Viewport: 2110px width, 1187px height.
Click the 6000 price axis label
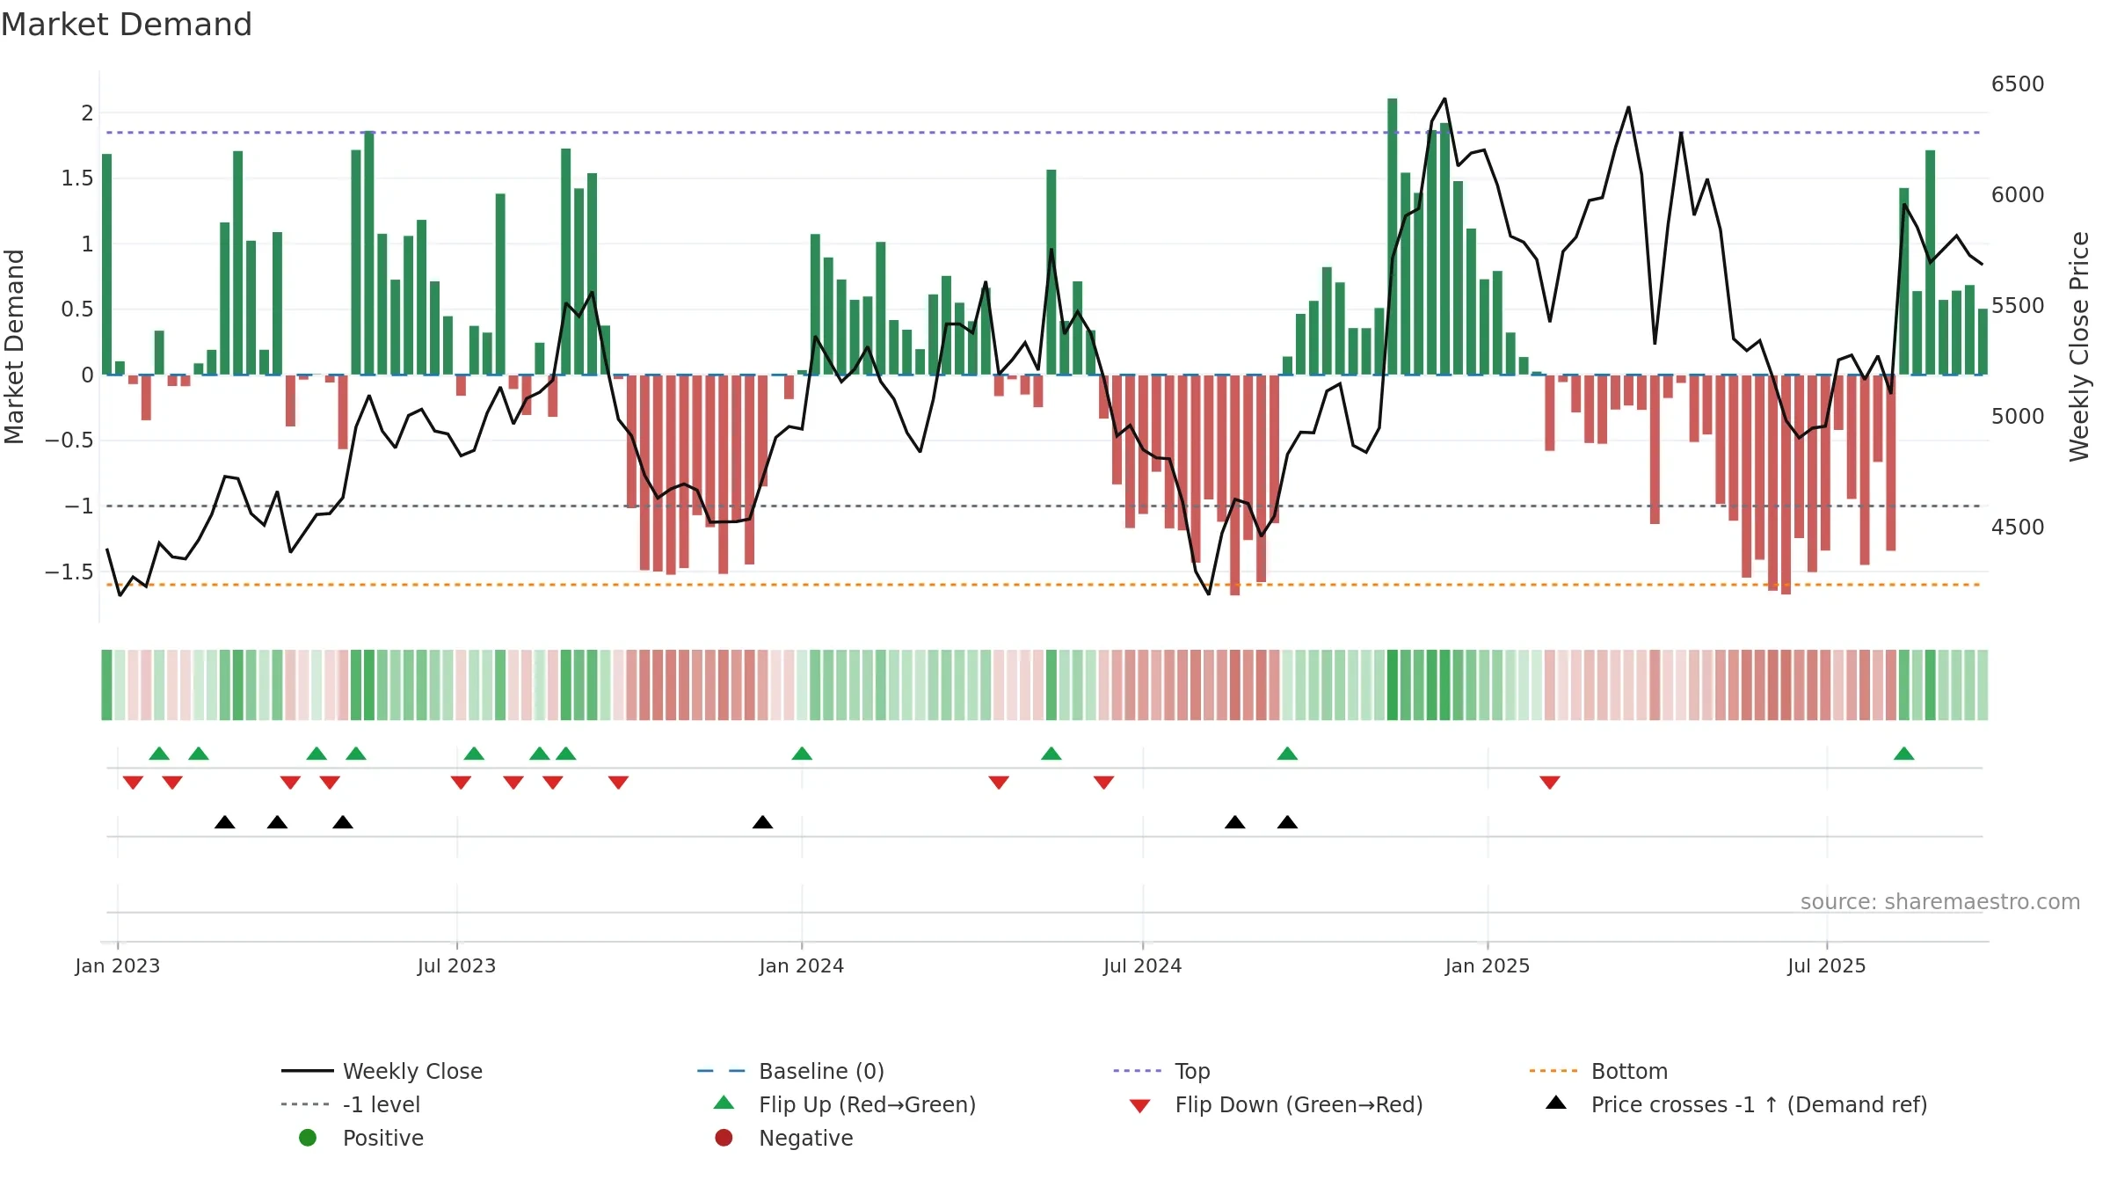coord(2018,195)
